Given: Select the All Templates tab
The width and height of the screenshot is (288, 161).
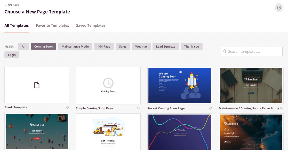Looking at the screenshot, I should 17,25.
